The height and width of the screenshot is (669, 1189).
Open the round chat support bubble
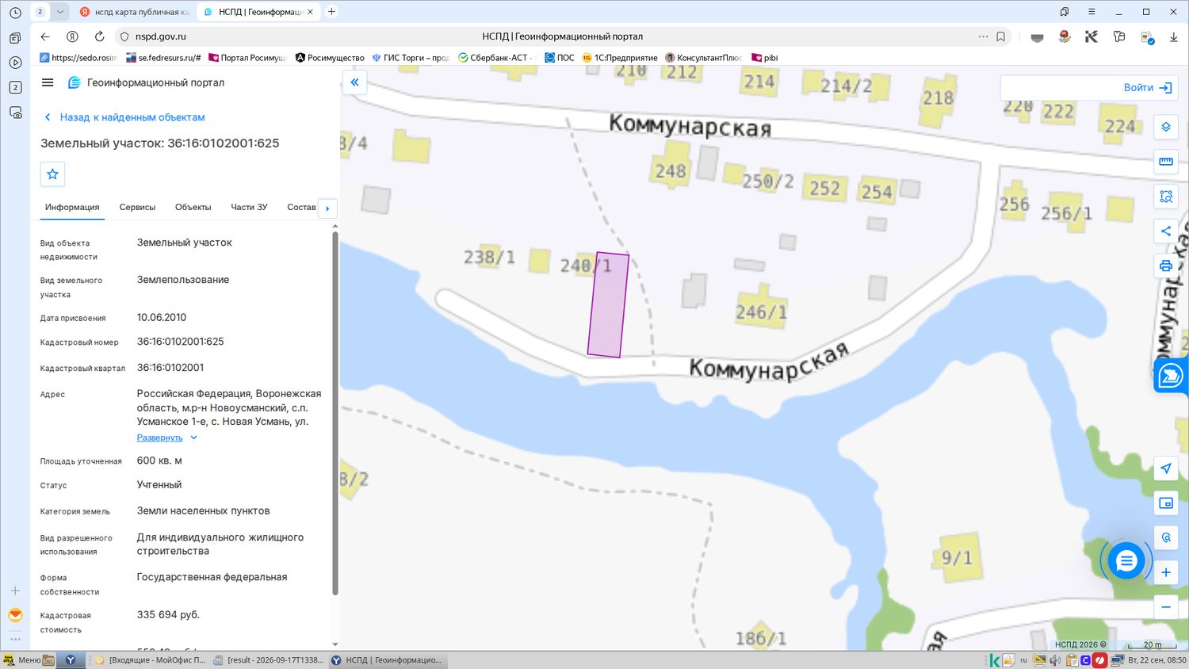coord(1126,561)
